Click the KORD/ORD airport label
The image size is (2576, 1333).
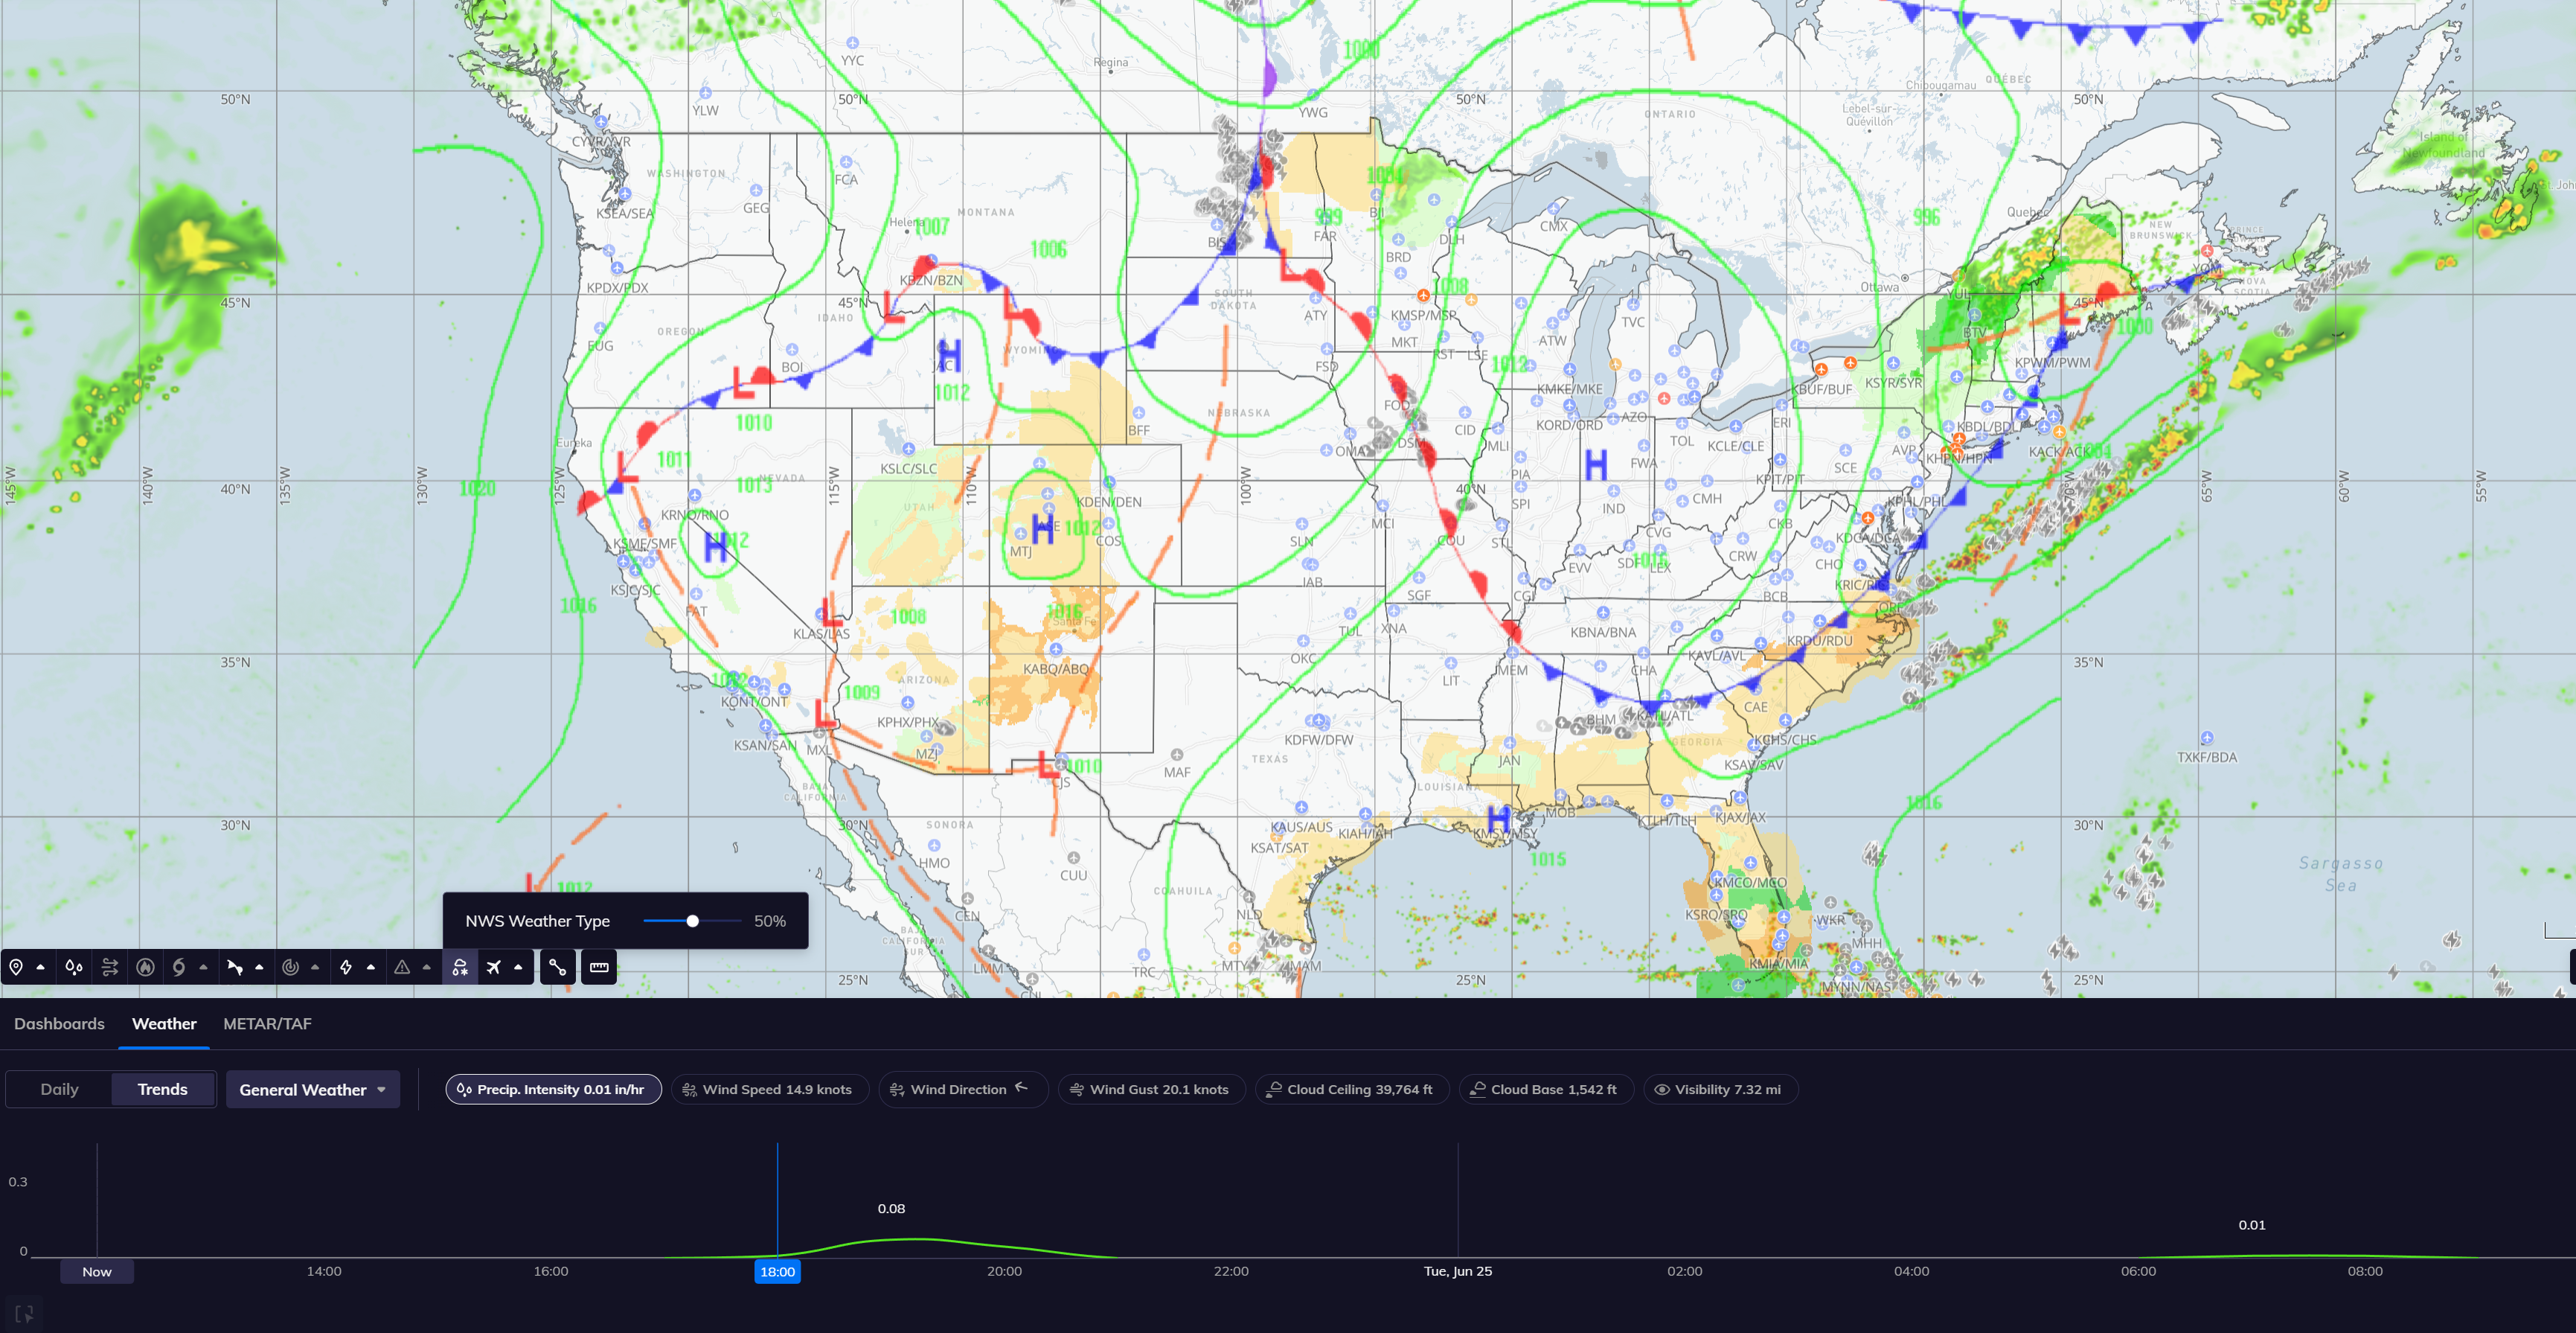tap(1569, 425)
